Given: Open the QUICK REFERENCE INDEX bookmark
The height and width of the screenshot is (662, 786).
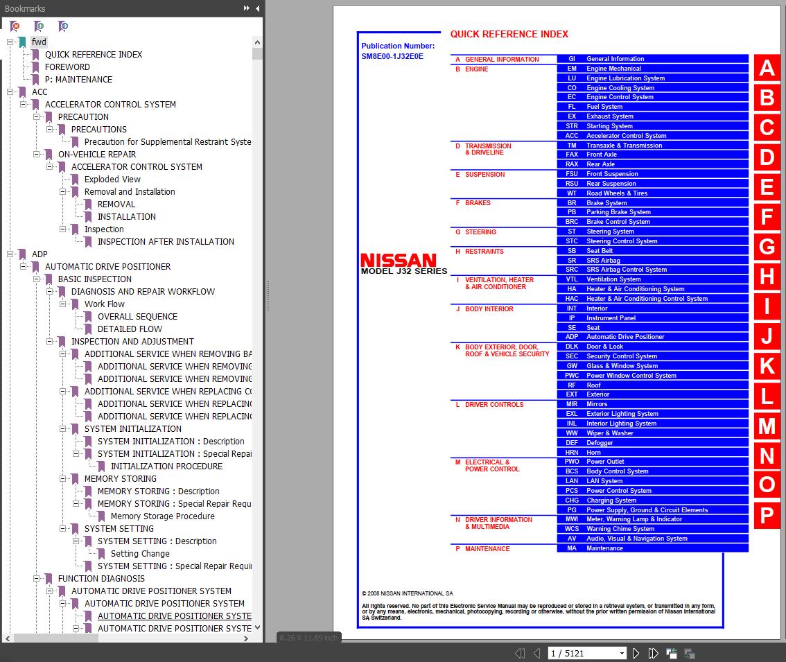Looking at the screenshot, I should [94, 55].
